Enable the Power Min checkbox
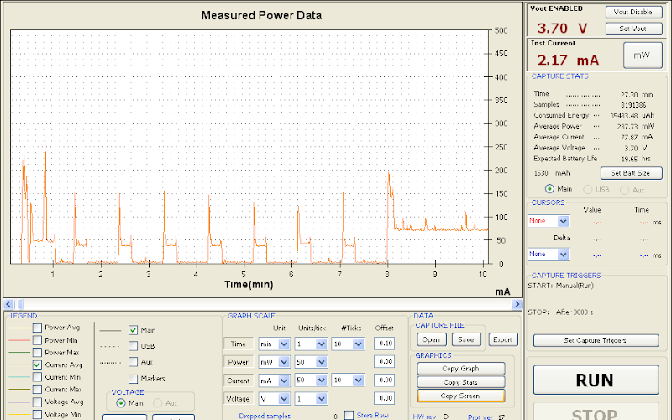The image size is (672, 420). pyautogui.click(x=37, y=340)
